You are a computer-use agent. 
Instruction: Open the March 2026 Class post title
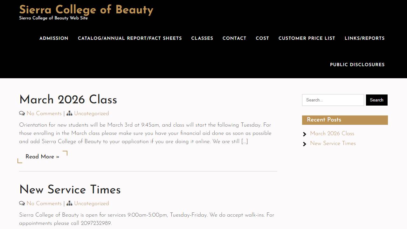coord(68,100)
